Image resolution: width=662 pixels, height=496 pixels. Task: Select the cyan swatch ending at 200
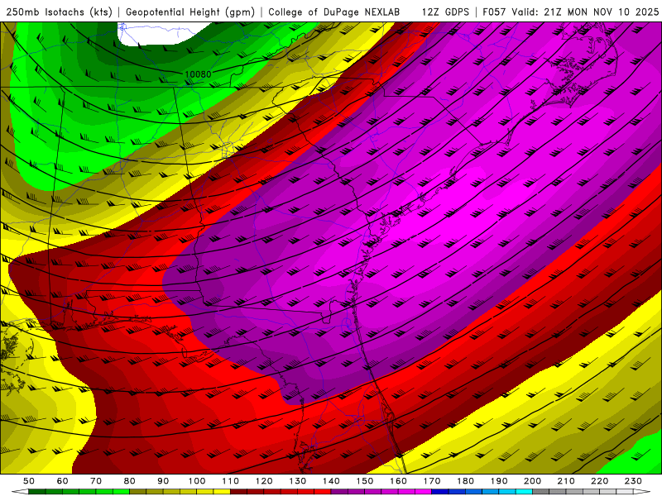tap(524, 492)
